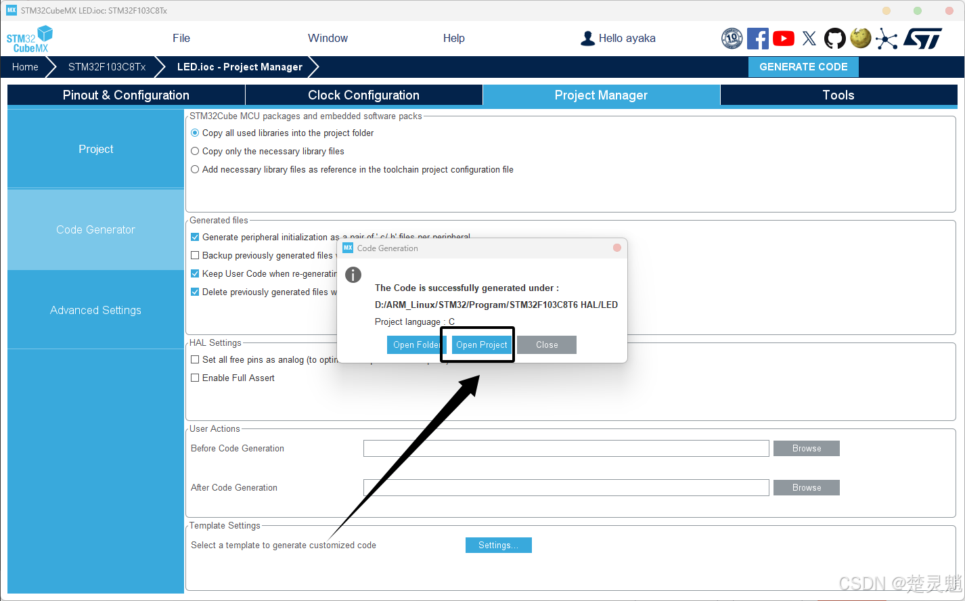
Task: Select Copy only the necessary library files
Action: pyautogui.click(x=195, y=151)
